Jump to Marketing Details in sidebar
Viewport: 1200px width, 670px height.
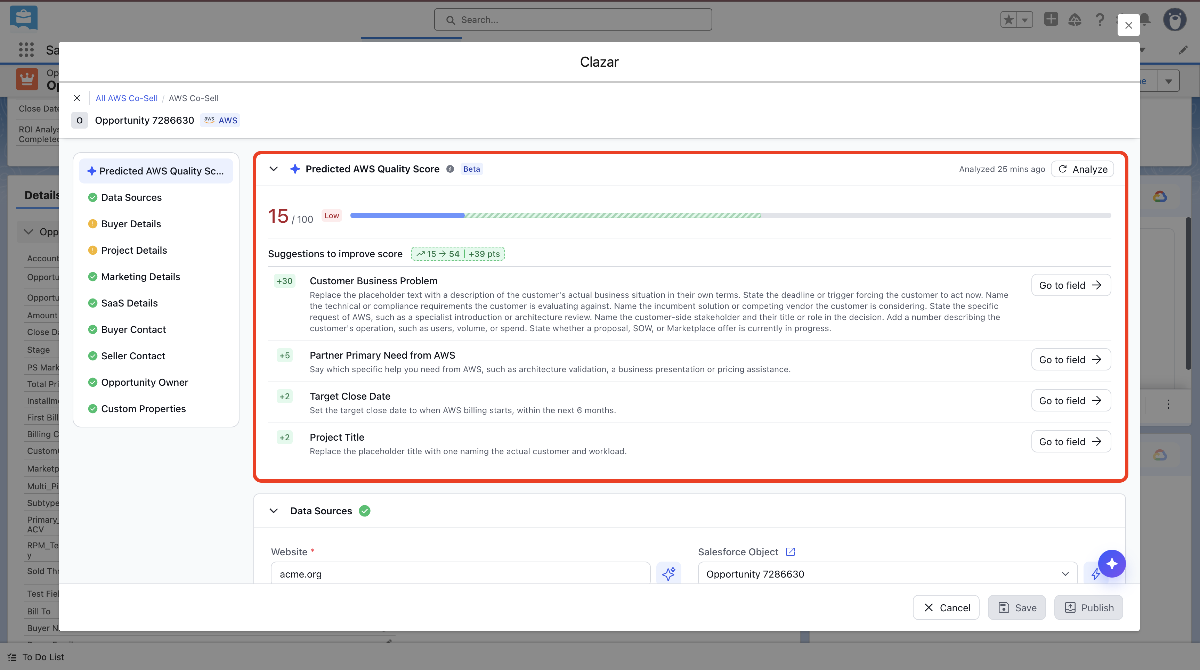point(140,277)
